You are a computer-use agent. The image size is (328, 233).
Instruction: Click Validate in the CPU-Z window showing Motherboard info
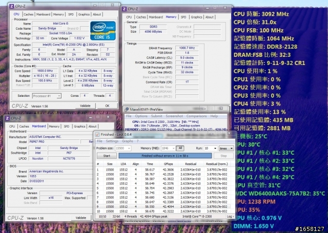click(81, 218)
